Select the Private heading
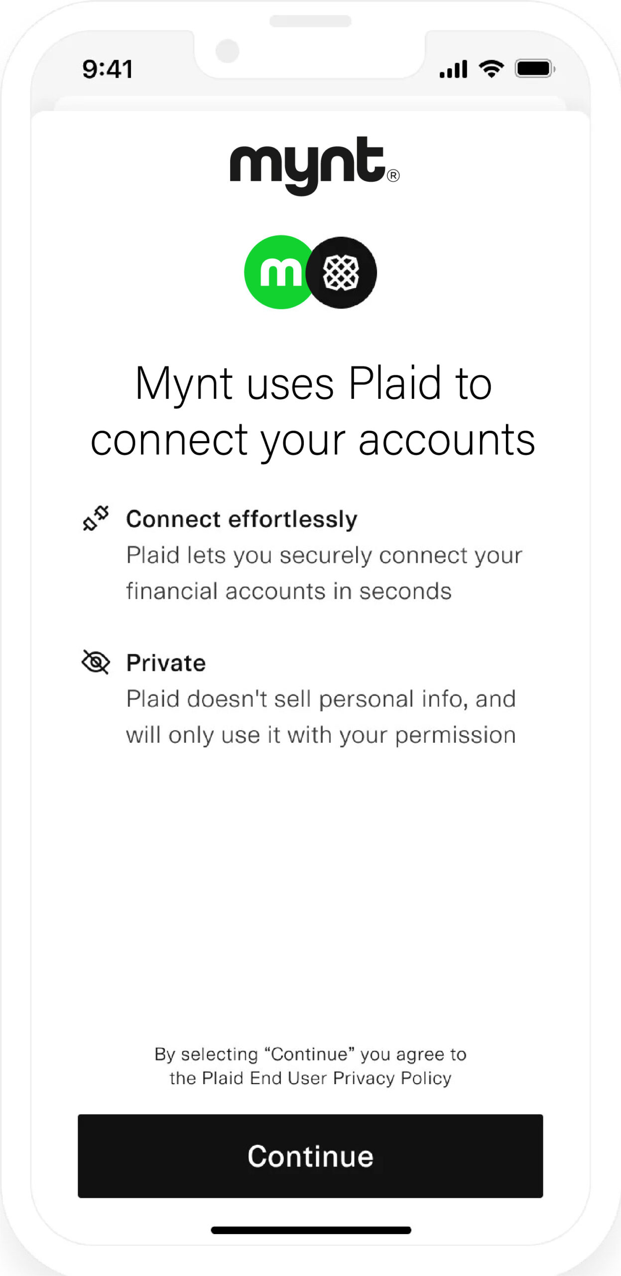The image size is (621, 1276). (166, 663)
